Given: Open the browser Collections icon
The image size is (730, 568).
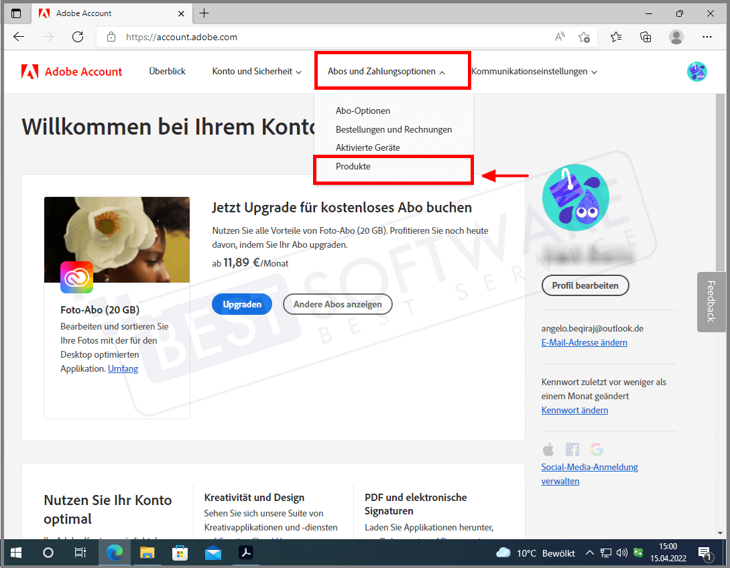Looking at the screenshot, I should pos(645,37).
